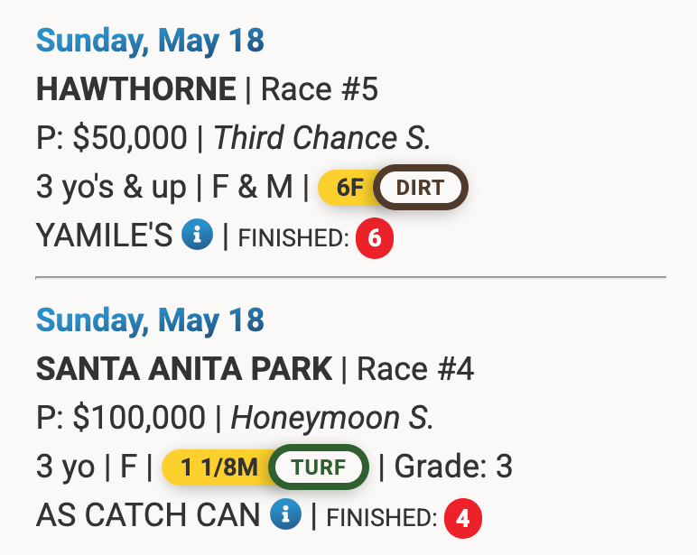Click the horse name AS CATCH CAN

[148, 516]
